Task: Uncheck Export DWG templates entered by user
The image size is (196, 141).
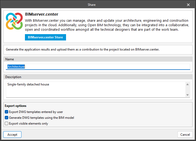Action: click(7, 112)
